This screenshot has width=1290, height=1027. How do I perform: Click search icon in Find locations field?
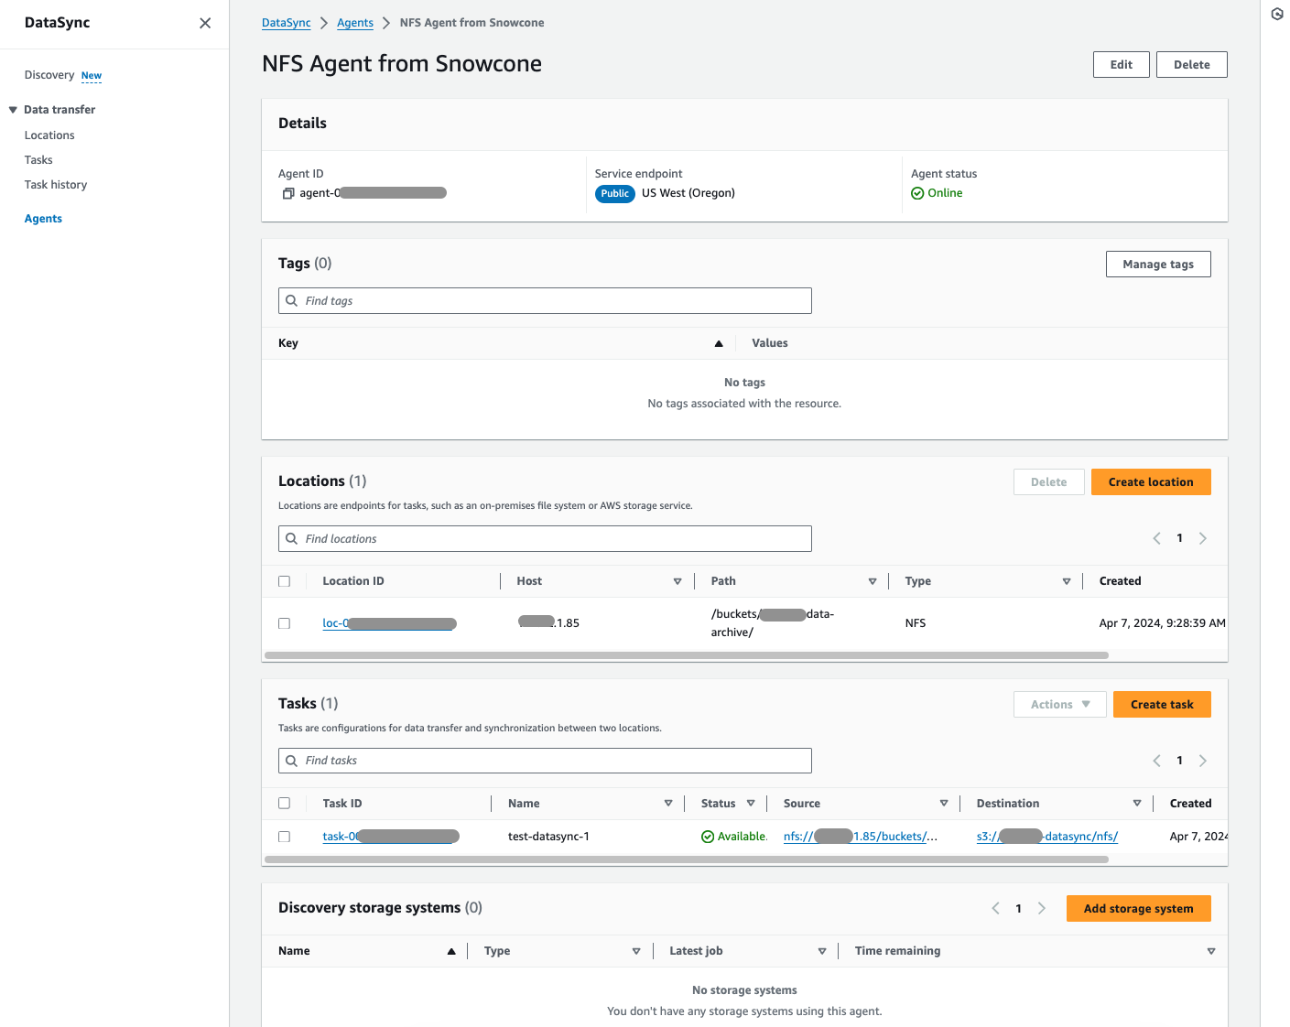[292, 538]
